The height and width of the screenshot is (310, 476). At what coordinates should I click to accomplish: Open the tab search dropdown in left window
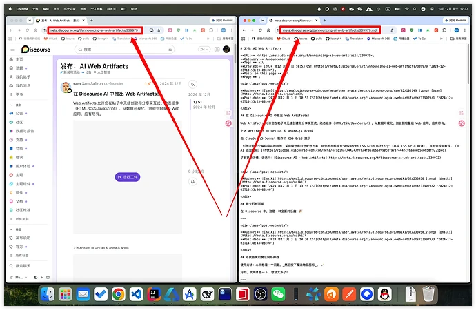coord(30,21)
